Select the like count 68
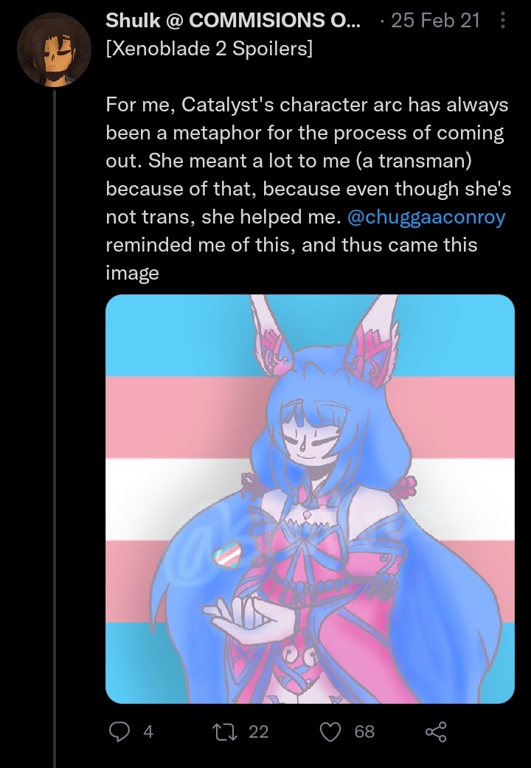The height and width of the screenshot is (768, 531). pos(364,732)
